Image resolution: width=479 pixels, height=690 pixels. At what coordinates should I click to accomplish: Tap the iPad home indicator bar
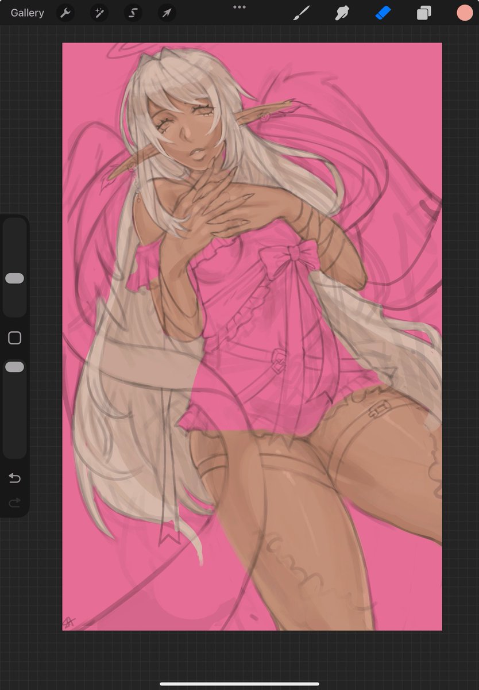(x=239, y=684)
